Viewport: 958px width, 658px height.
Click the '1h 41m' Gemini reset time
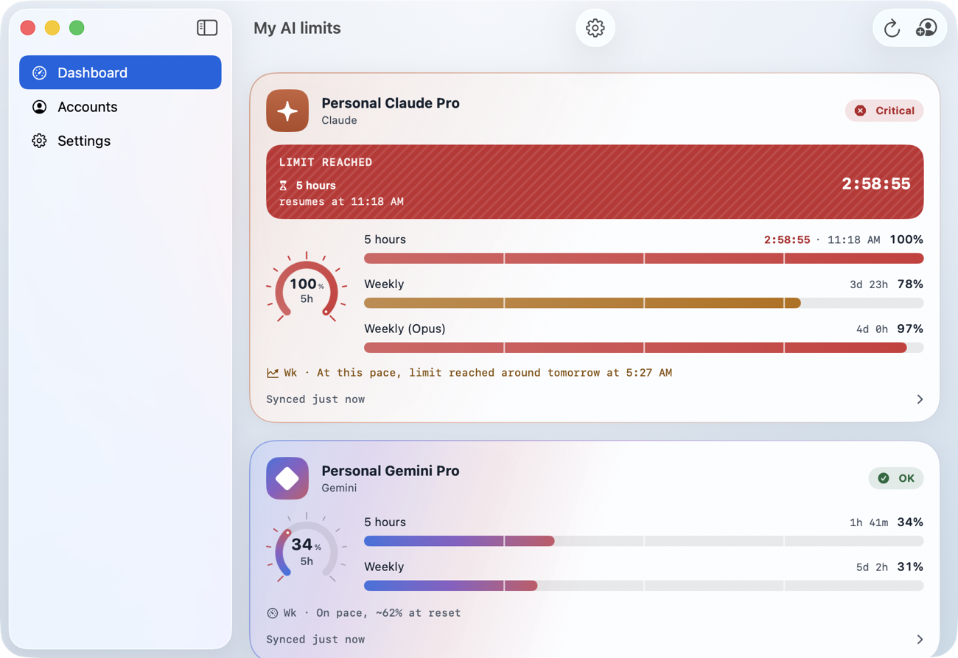(869, 522)
